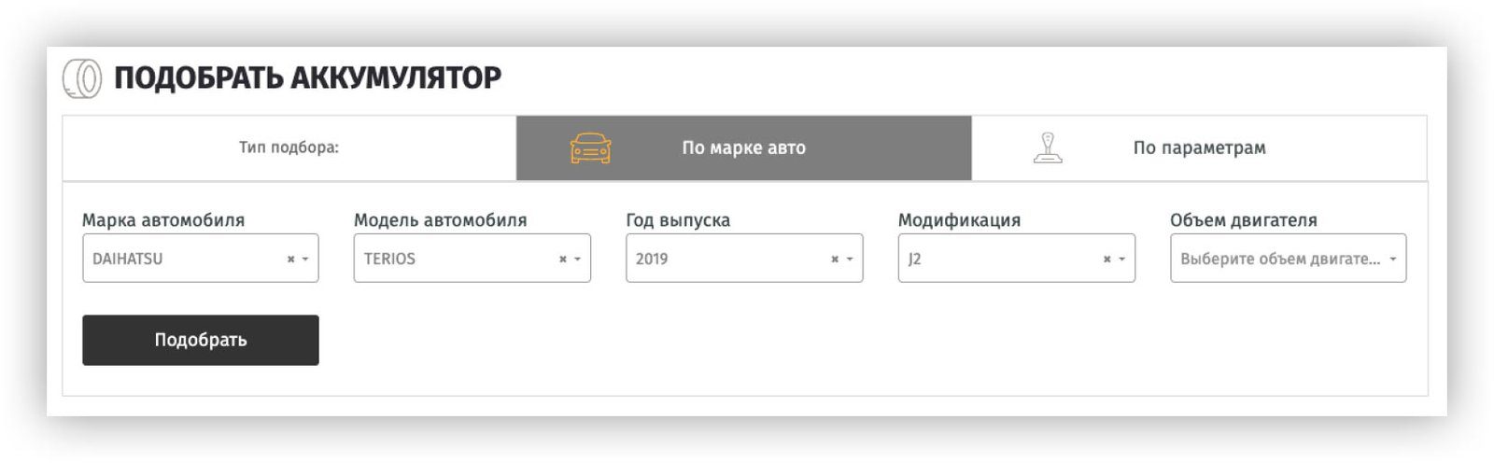Click the gear shift lever icon
This screenshot has height=463, width=1494.
click(x=1048, y=148)
